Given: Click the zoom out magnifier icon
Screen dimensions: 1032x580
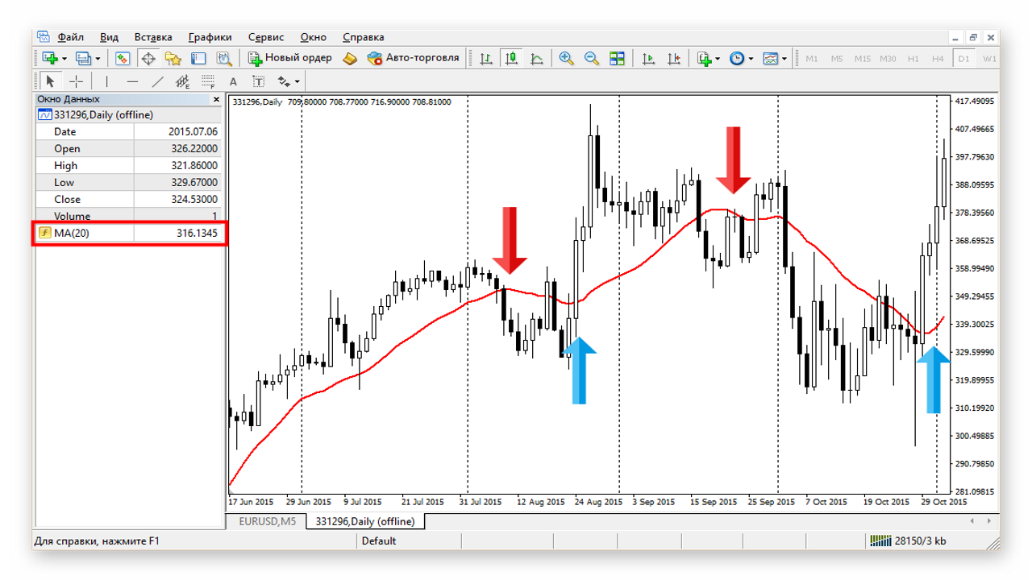Looking at the screenshot, I should [592, 58].
